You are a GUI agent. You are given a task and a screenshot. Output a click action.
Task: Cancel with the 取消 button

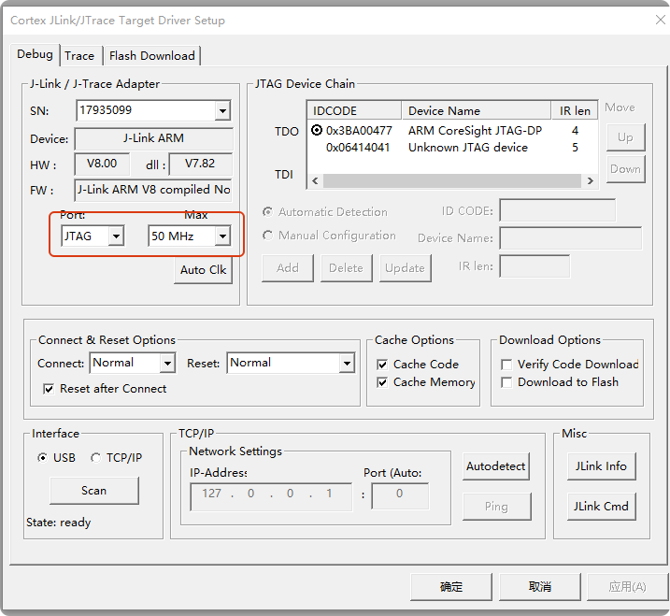pos(540,587)
